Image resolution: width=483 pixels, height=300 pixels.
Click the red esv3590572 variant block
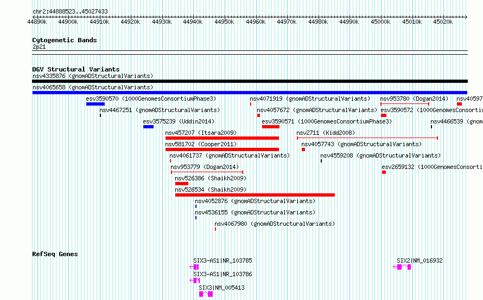384,115
